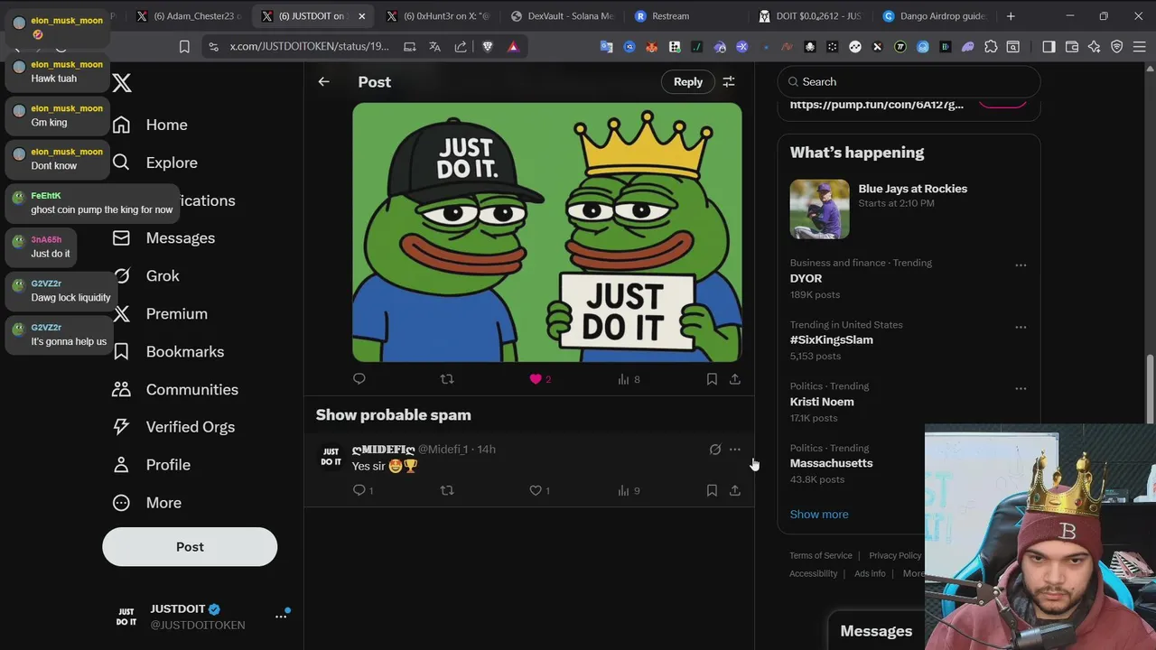The width and height of the screenshot is (1156, 650).
Task: Click the Show probable spam heading
Action: point(394,415)
